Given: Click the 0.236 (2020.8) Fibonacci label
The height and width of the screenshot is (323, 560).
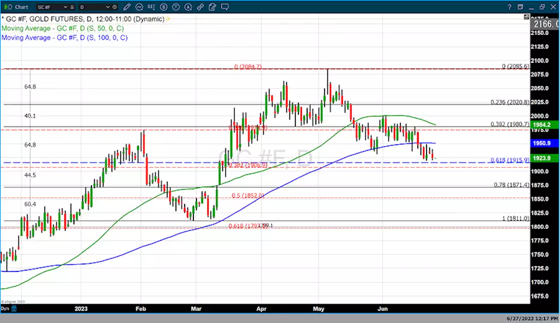Looking at the screenshot, I should pos(510,102).
